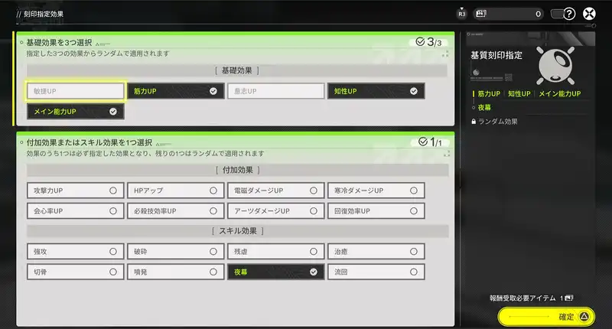Select the 切骨 skill effect
The image size is (612, 329).
coord(76,272)
